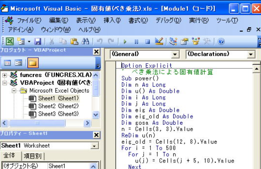The height and width of the screenshot is (169, 261).
Task: Toggle Folders view in the Project panel
Action: (33, 63)
